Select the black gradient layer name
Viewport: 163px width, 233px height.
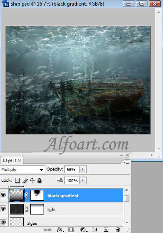pyautogui.click(x=63, y=196)
